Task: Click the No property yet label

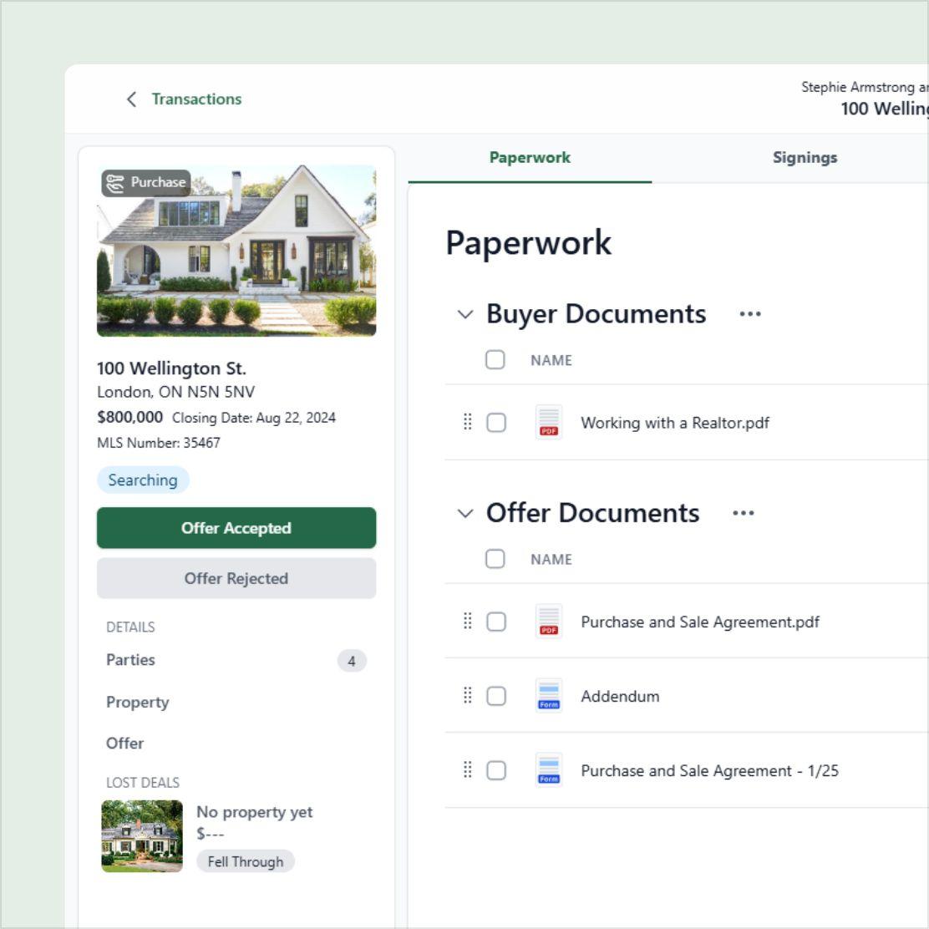Action: (254, 812)
